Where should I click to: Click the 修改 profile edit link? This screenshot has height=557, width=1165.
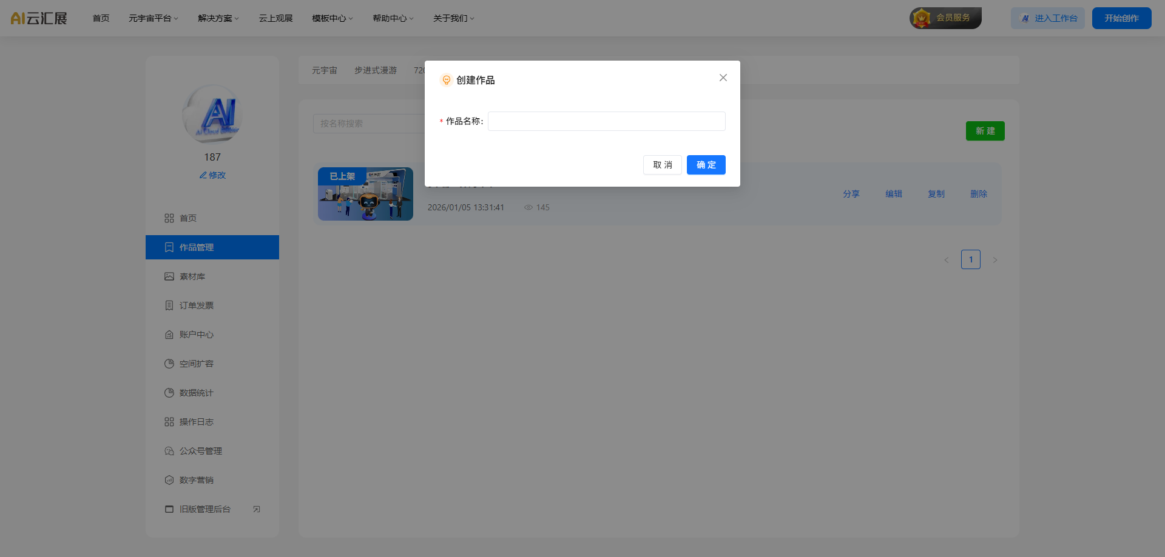tap(212, 175)
